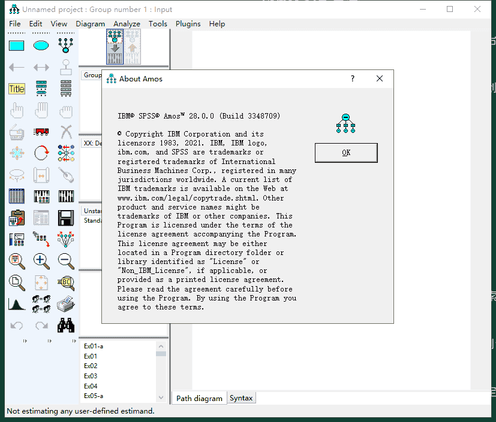Screen dimensions: 496x422
Task: Click the file list scroll up arrow
Action: pos(161,346)
